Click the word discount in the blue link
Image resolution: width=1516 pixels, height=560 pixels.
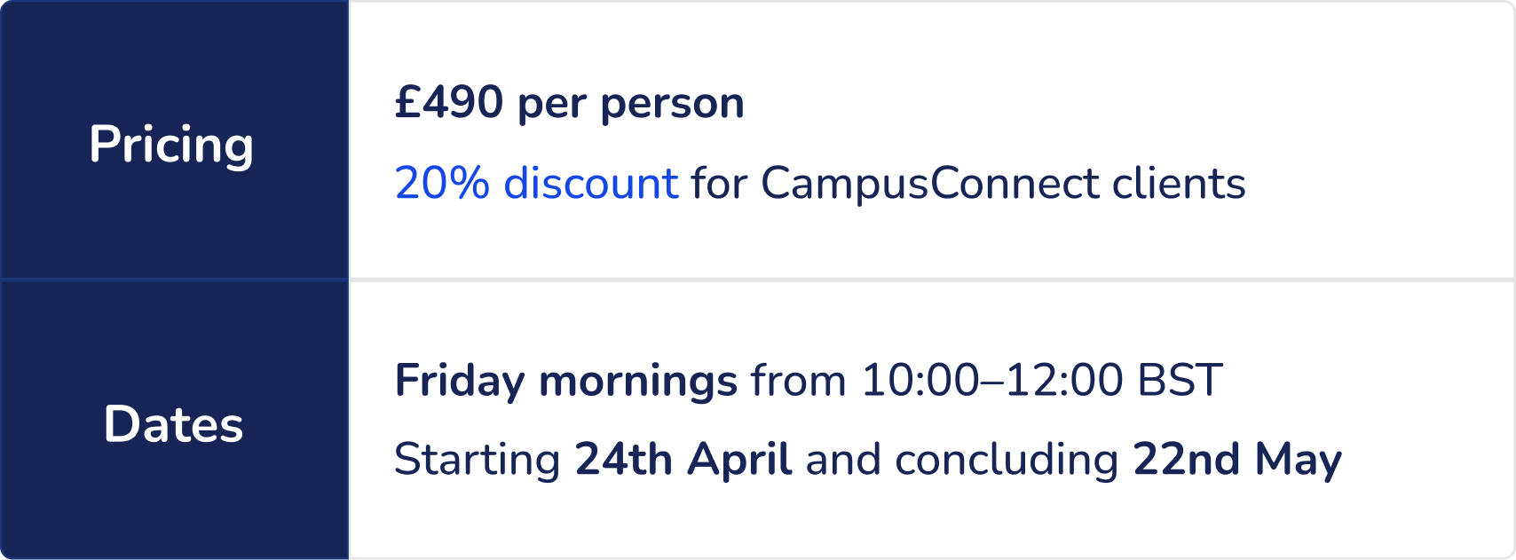click(x=591, y=184)
